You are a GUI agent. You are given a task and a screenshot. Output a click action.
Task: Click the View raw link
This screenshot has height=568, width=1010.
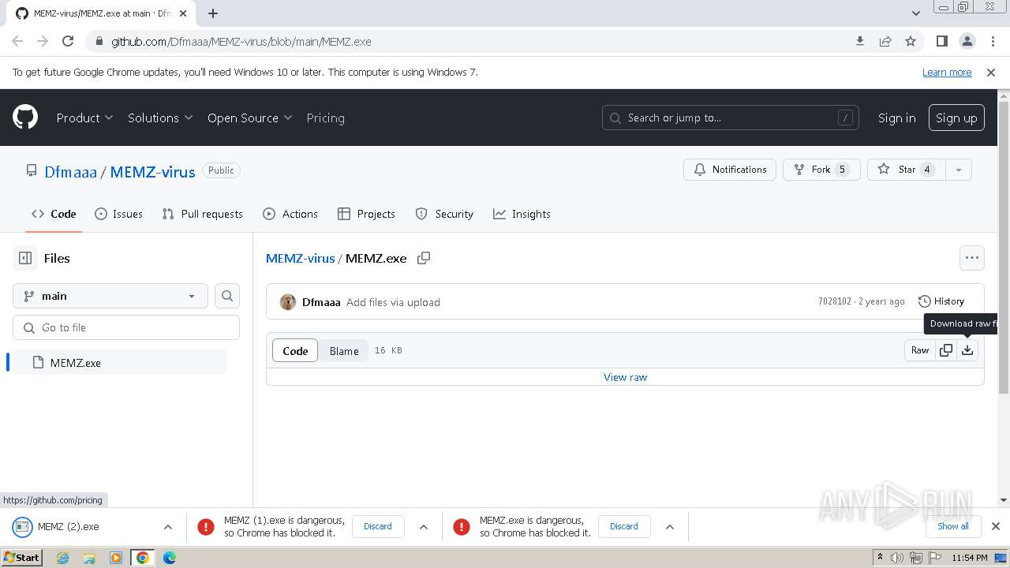coord(625,377)
